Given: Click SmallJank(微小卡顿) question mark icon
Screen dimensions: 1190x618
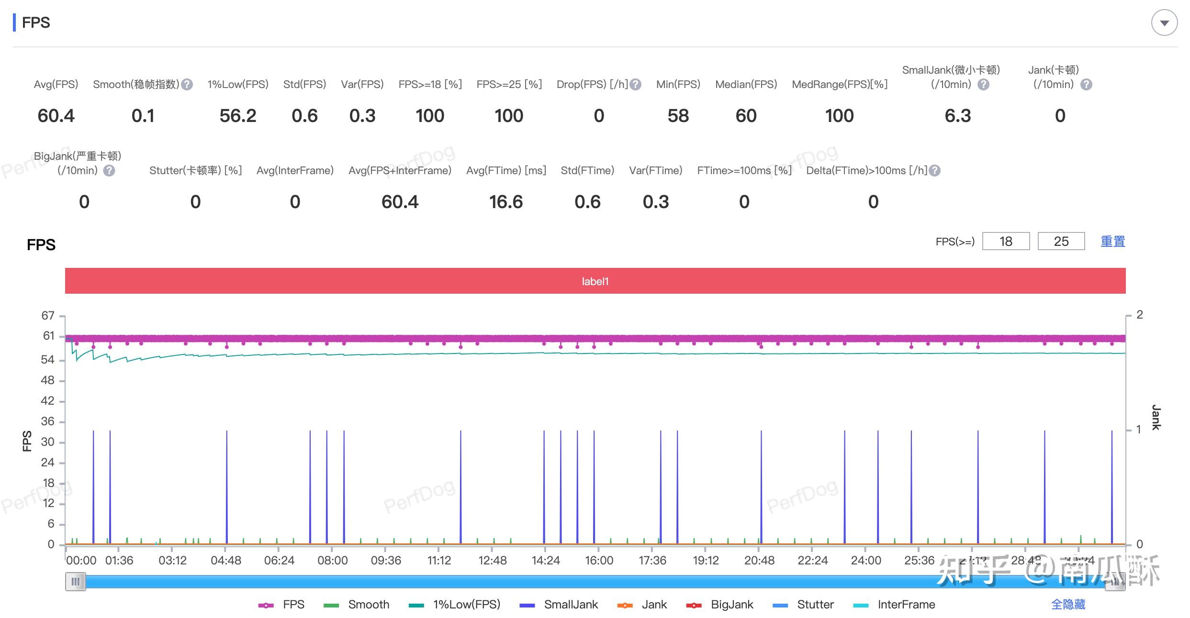Looking at the screenshot, I should pyautogui.click(x=983, y=85).
